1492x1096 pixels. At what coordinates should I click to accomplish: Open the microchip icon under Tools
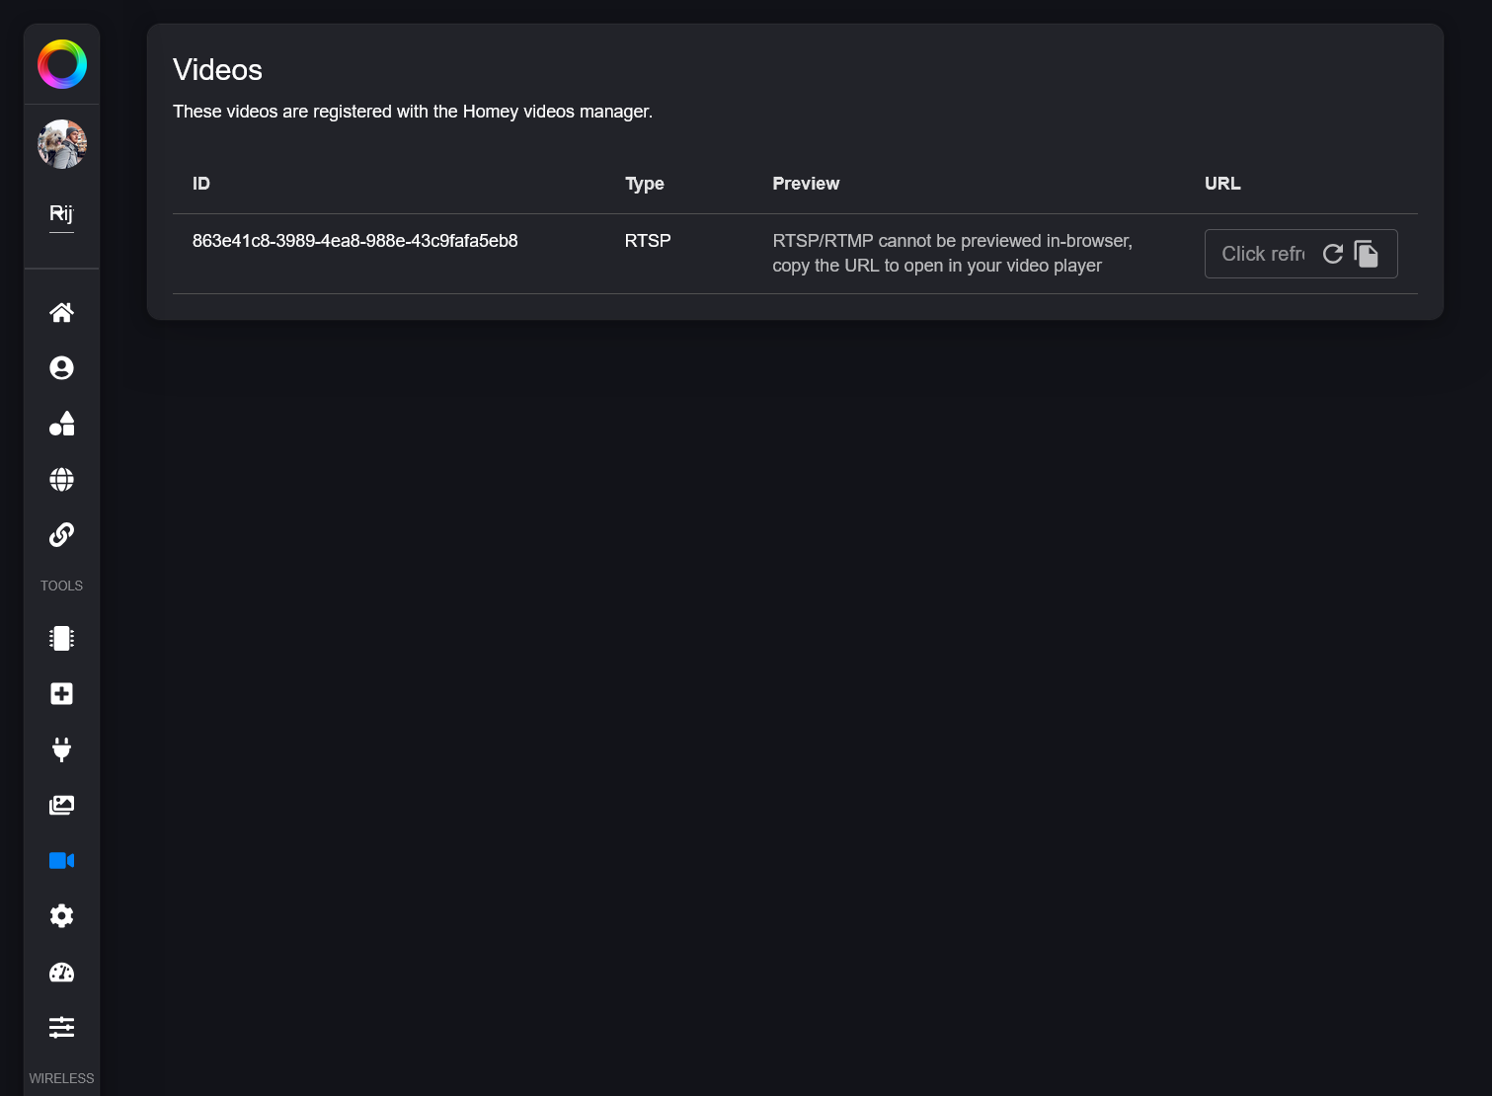point(61,639)
